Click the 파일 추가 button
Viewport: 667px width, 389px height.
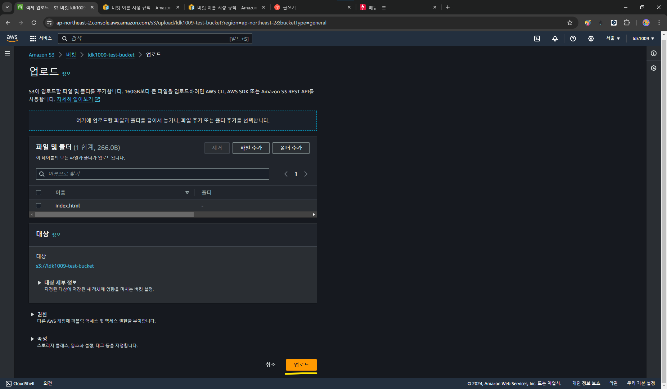(251, 148)
